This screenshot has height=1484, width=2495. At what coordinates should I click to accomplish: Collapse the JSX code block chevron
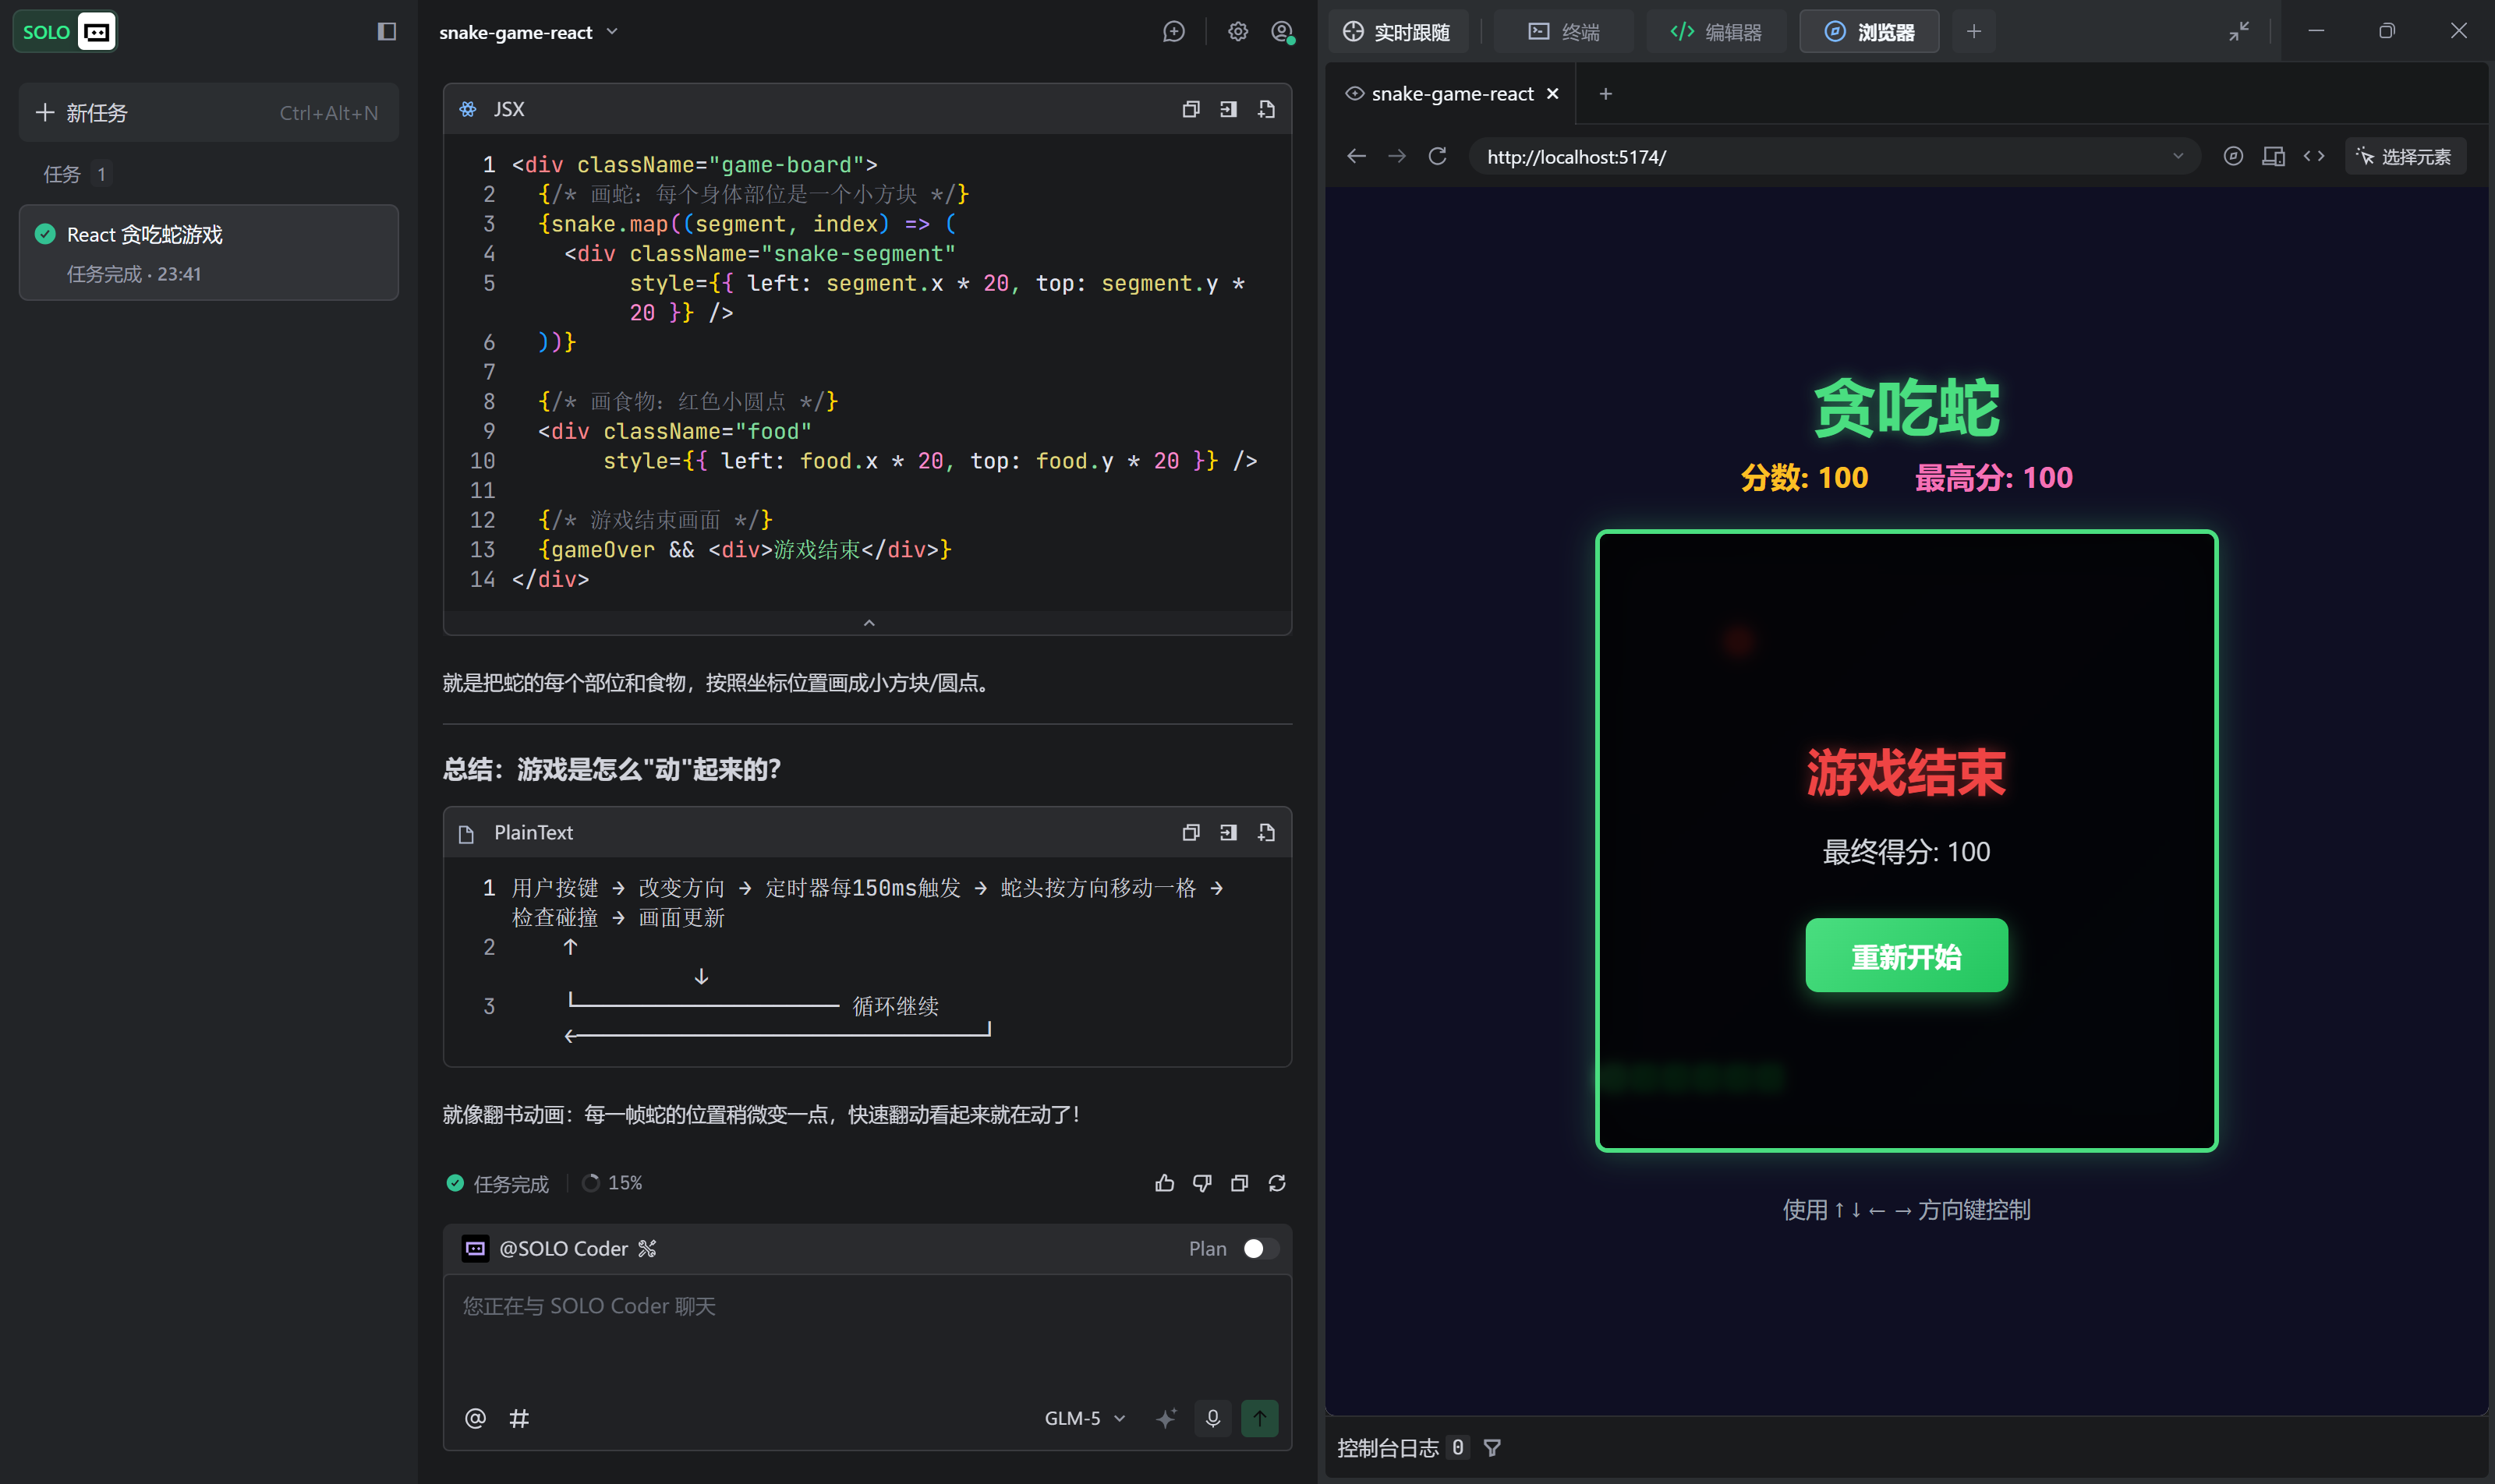coord(869,623)
